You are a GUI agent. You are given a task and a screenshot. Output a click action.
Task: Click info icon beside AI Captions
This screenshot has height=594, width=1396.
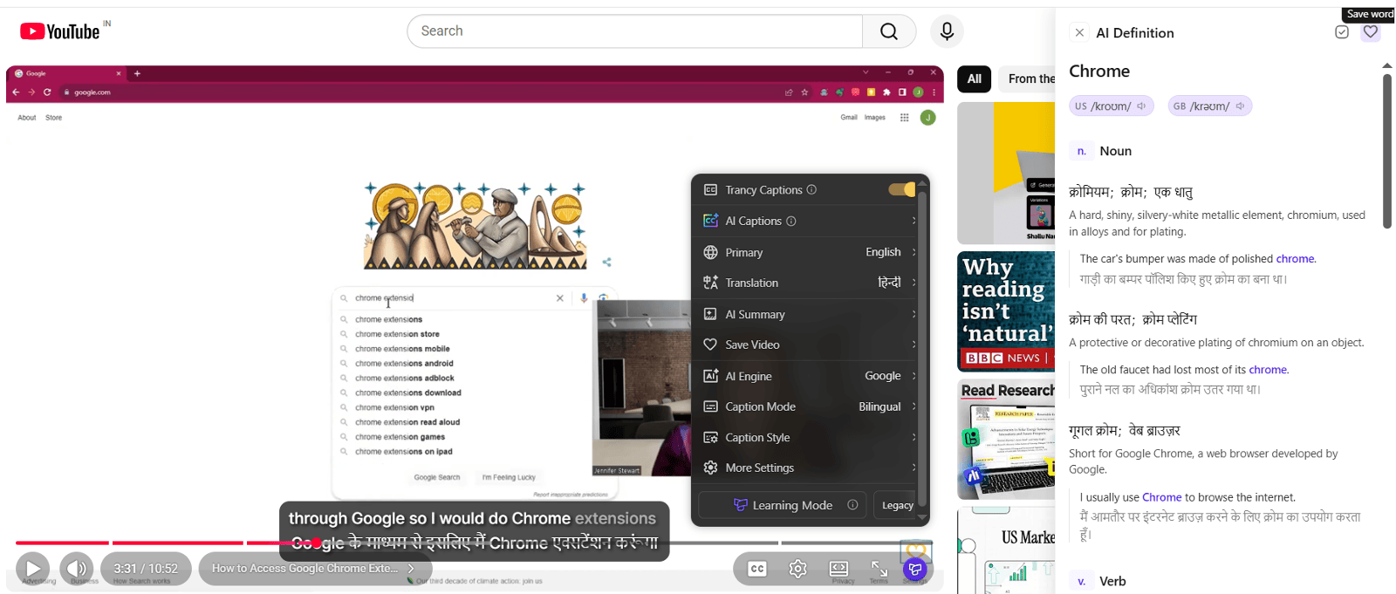pyautogui.click(x=791, y=221)
